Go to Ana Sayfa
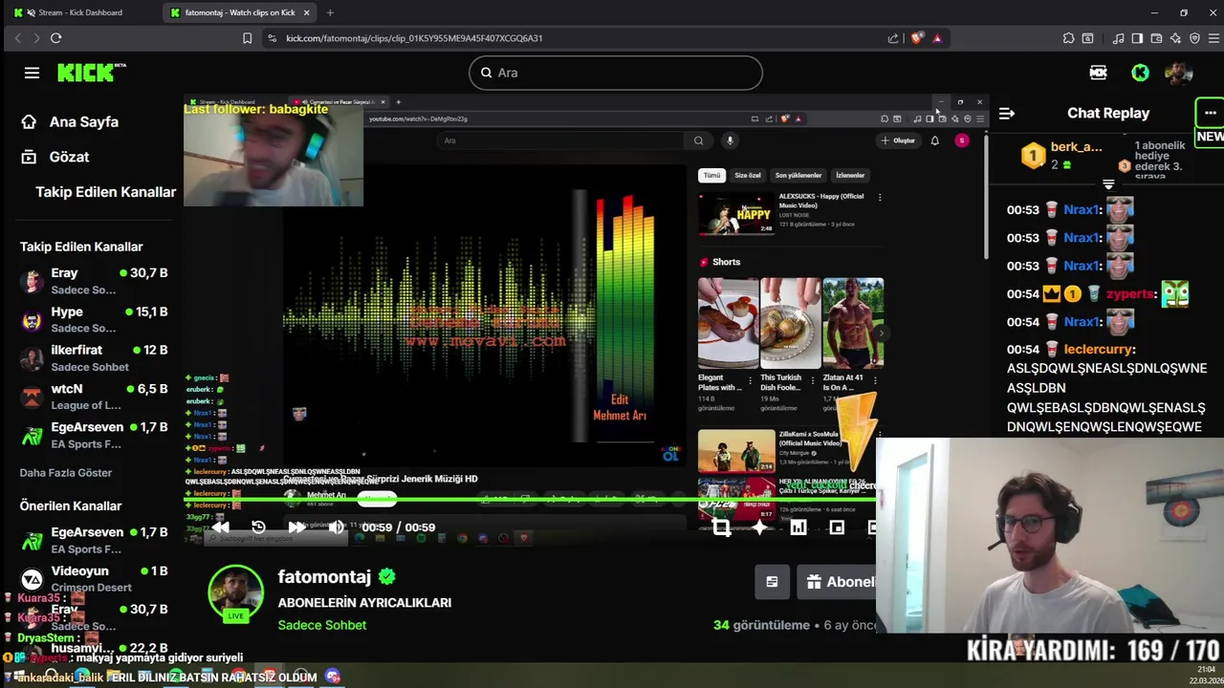Image resolution: width=1224 pixels, height=688 pixels. coord(71,121)
